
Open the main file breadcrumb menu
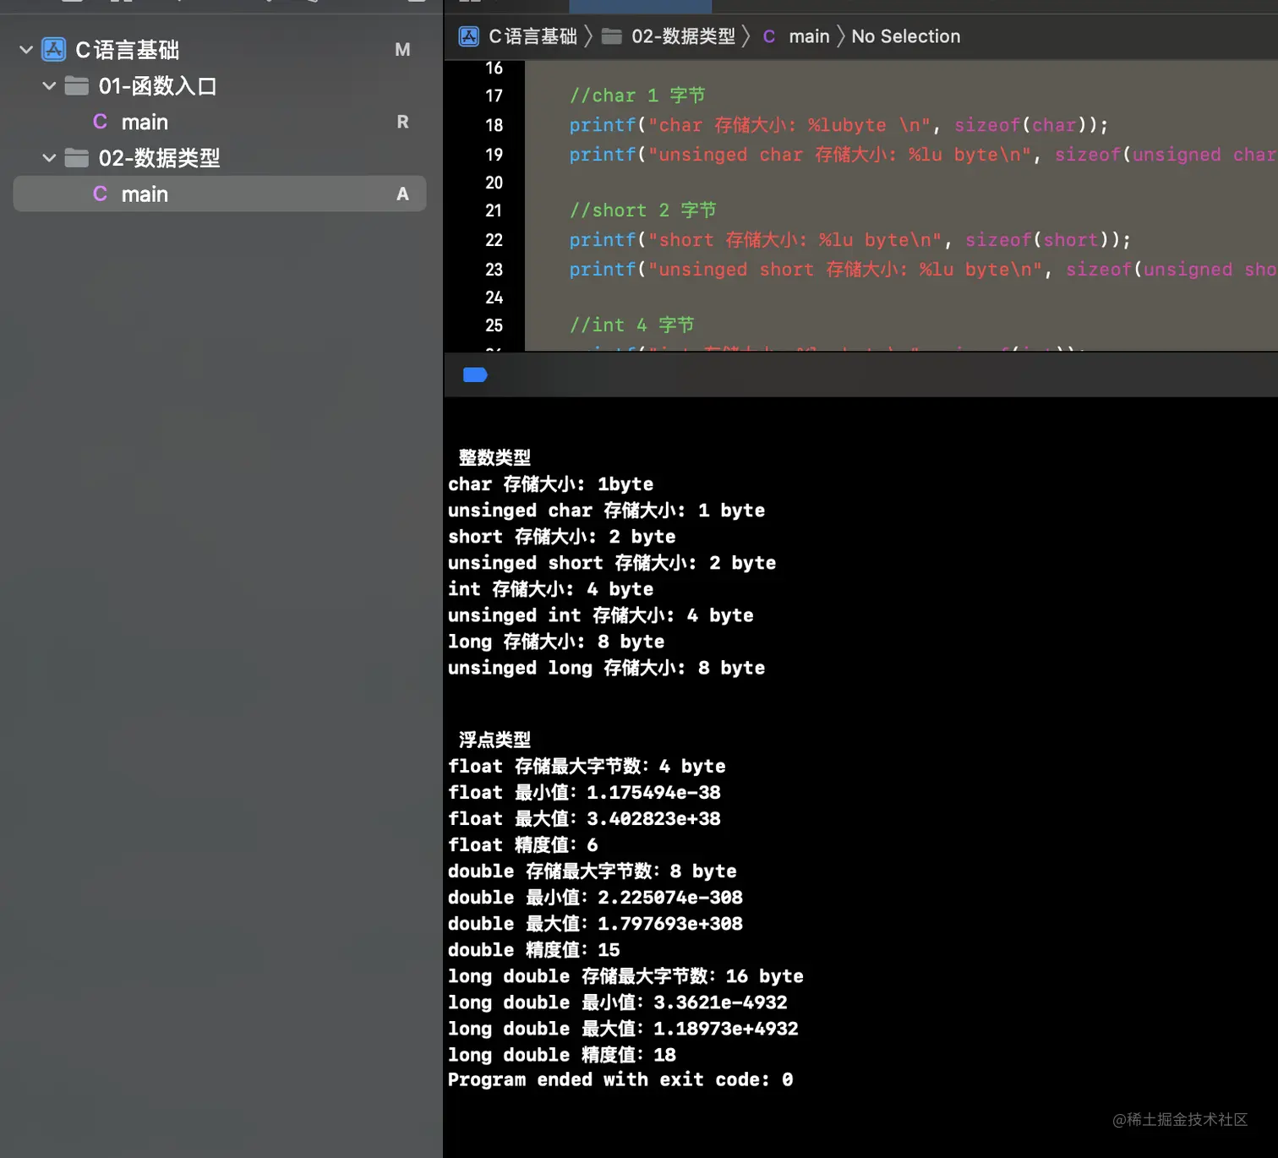[x=809, y=36]
